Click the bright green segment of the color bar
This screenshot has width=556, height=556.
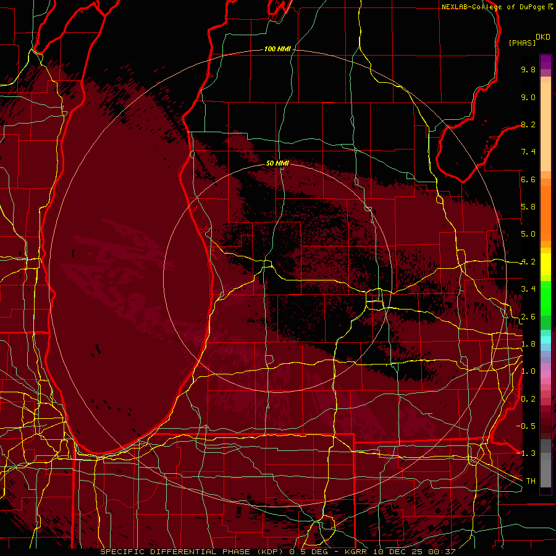[545, 298]
